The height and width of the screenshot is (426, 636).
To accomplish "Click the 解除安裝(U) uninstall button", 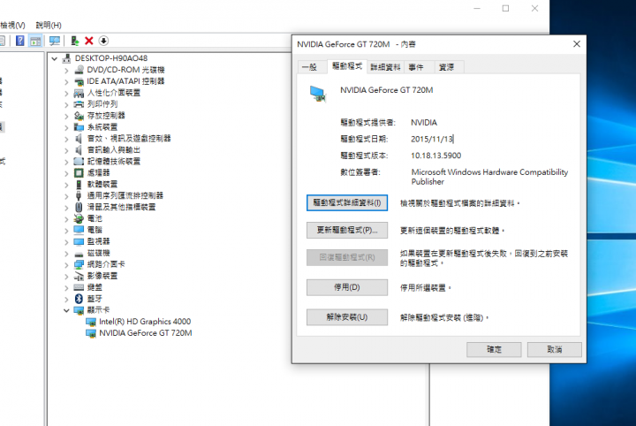I will 347,317.
